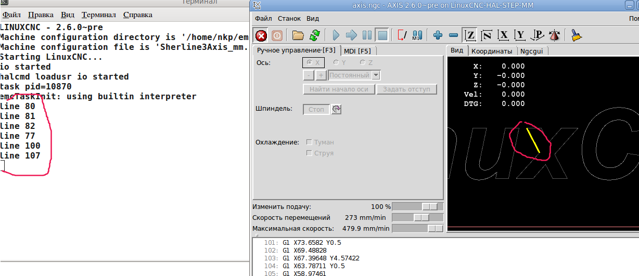Click the 479.9 mm/min max velocity value
The image size is (639, 276).
click(367, 228)
